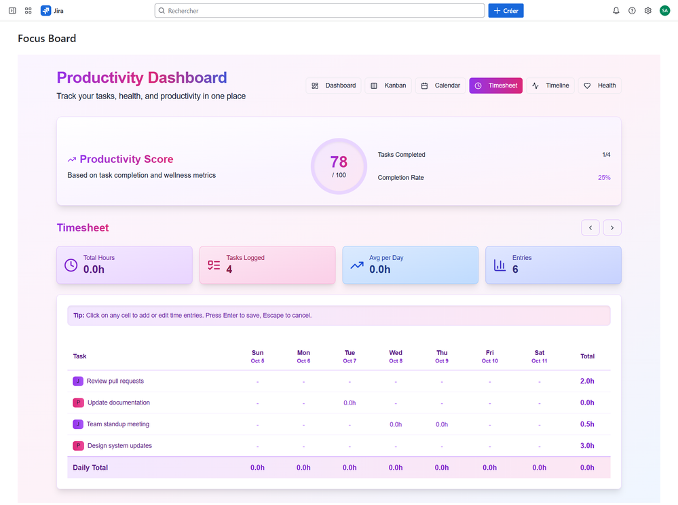Screen dimensions: 678x505
Task: Click the checklist icon on Tasks Logged card
Action: coord(213,265)
